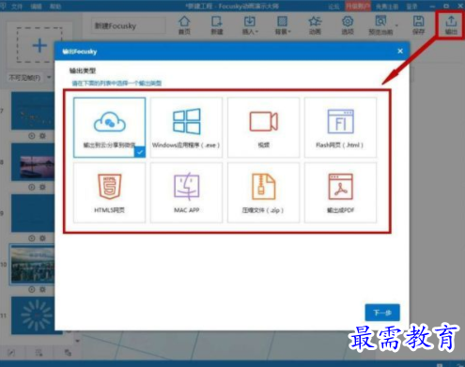This screenshot has width=465, height=367.
Task: Click the 免费注册 (Free register) link
Action: coord(387,7)
